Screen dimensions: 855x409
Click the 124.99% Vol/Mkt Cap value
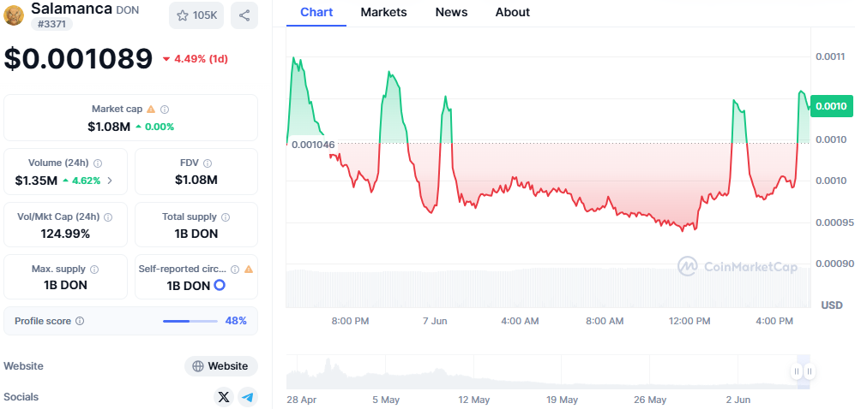[x=65, y=234]
